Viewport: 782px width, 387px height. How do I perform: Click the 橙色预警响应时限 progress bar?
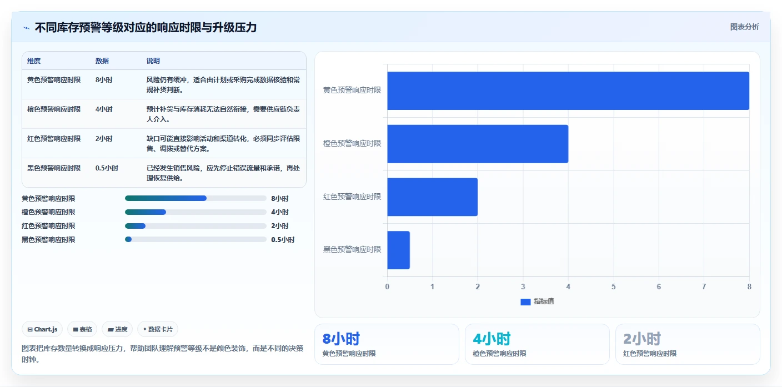tap(195, 212)
